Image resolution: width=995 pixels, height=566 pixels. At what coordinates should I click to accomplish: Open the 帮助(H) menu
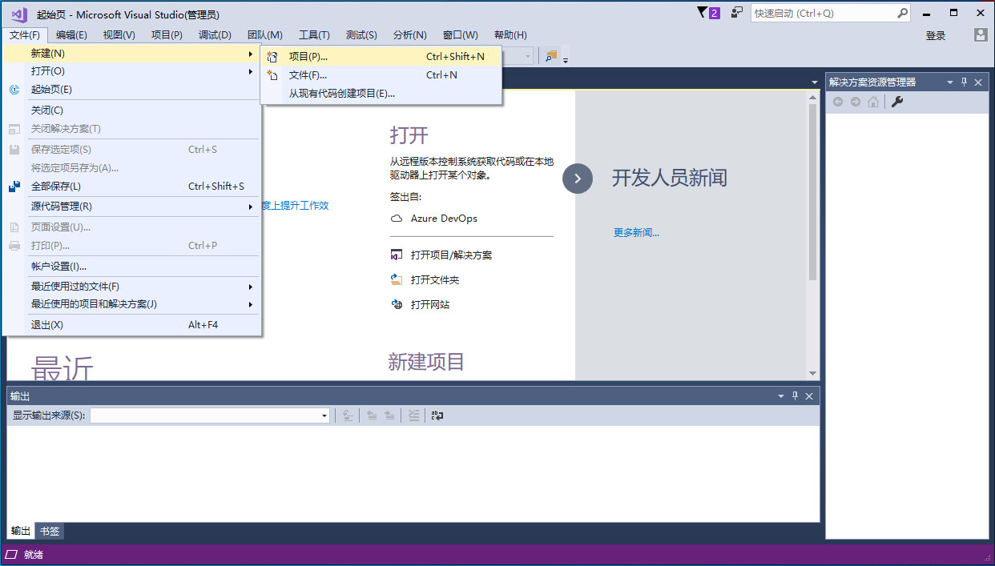click(x=510, y=35)
